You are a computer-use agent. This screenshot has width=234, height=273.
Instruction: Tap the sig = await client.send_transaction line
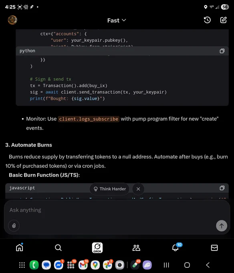coord(98,92)
